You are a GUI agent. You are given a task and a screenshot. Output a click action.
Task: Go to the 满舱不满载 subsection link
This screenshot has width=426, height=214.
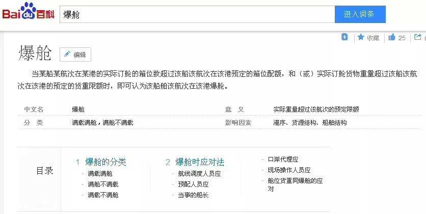tap(103, 184)
